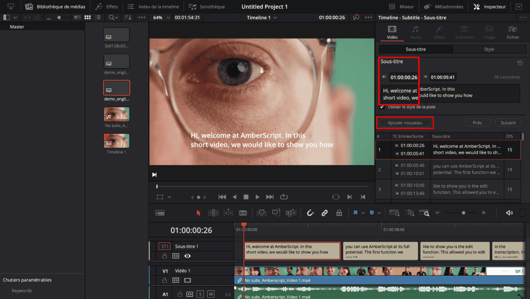Click the Detail Zoom icon
This screenshot has height=299, width=530.
coord(409,213)
